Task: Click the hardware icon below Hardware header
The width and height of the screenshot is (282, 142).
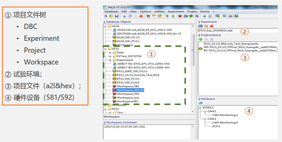Action: tap(201, 103)
